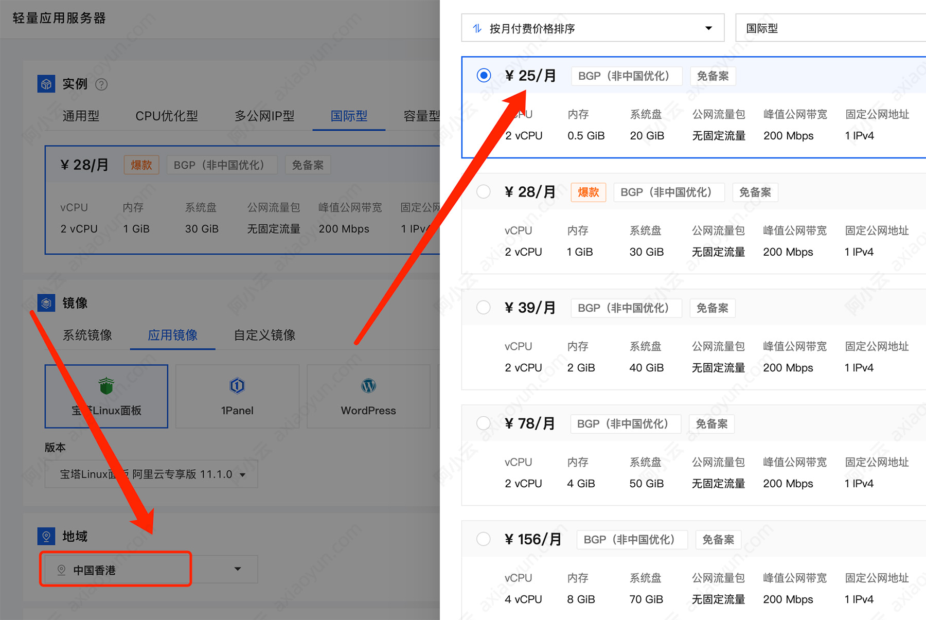Click 0.5 GiB memory value in ¥25 plan
926x620 pixels.
pos(586,136)
